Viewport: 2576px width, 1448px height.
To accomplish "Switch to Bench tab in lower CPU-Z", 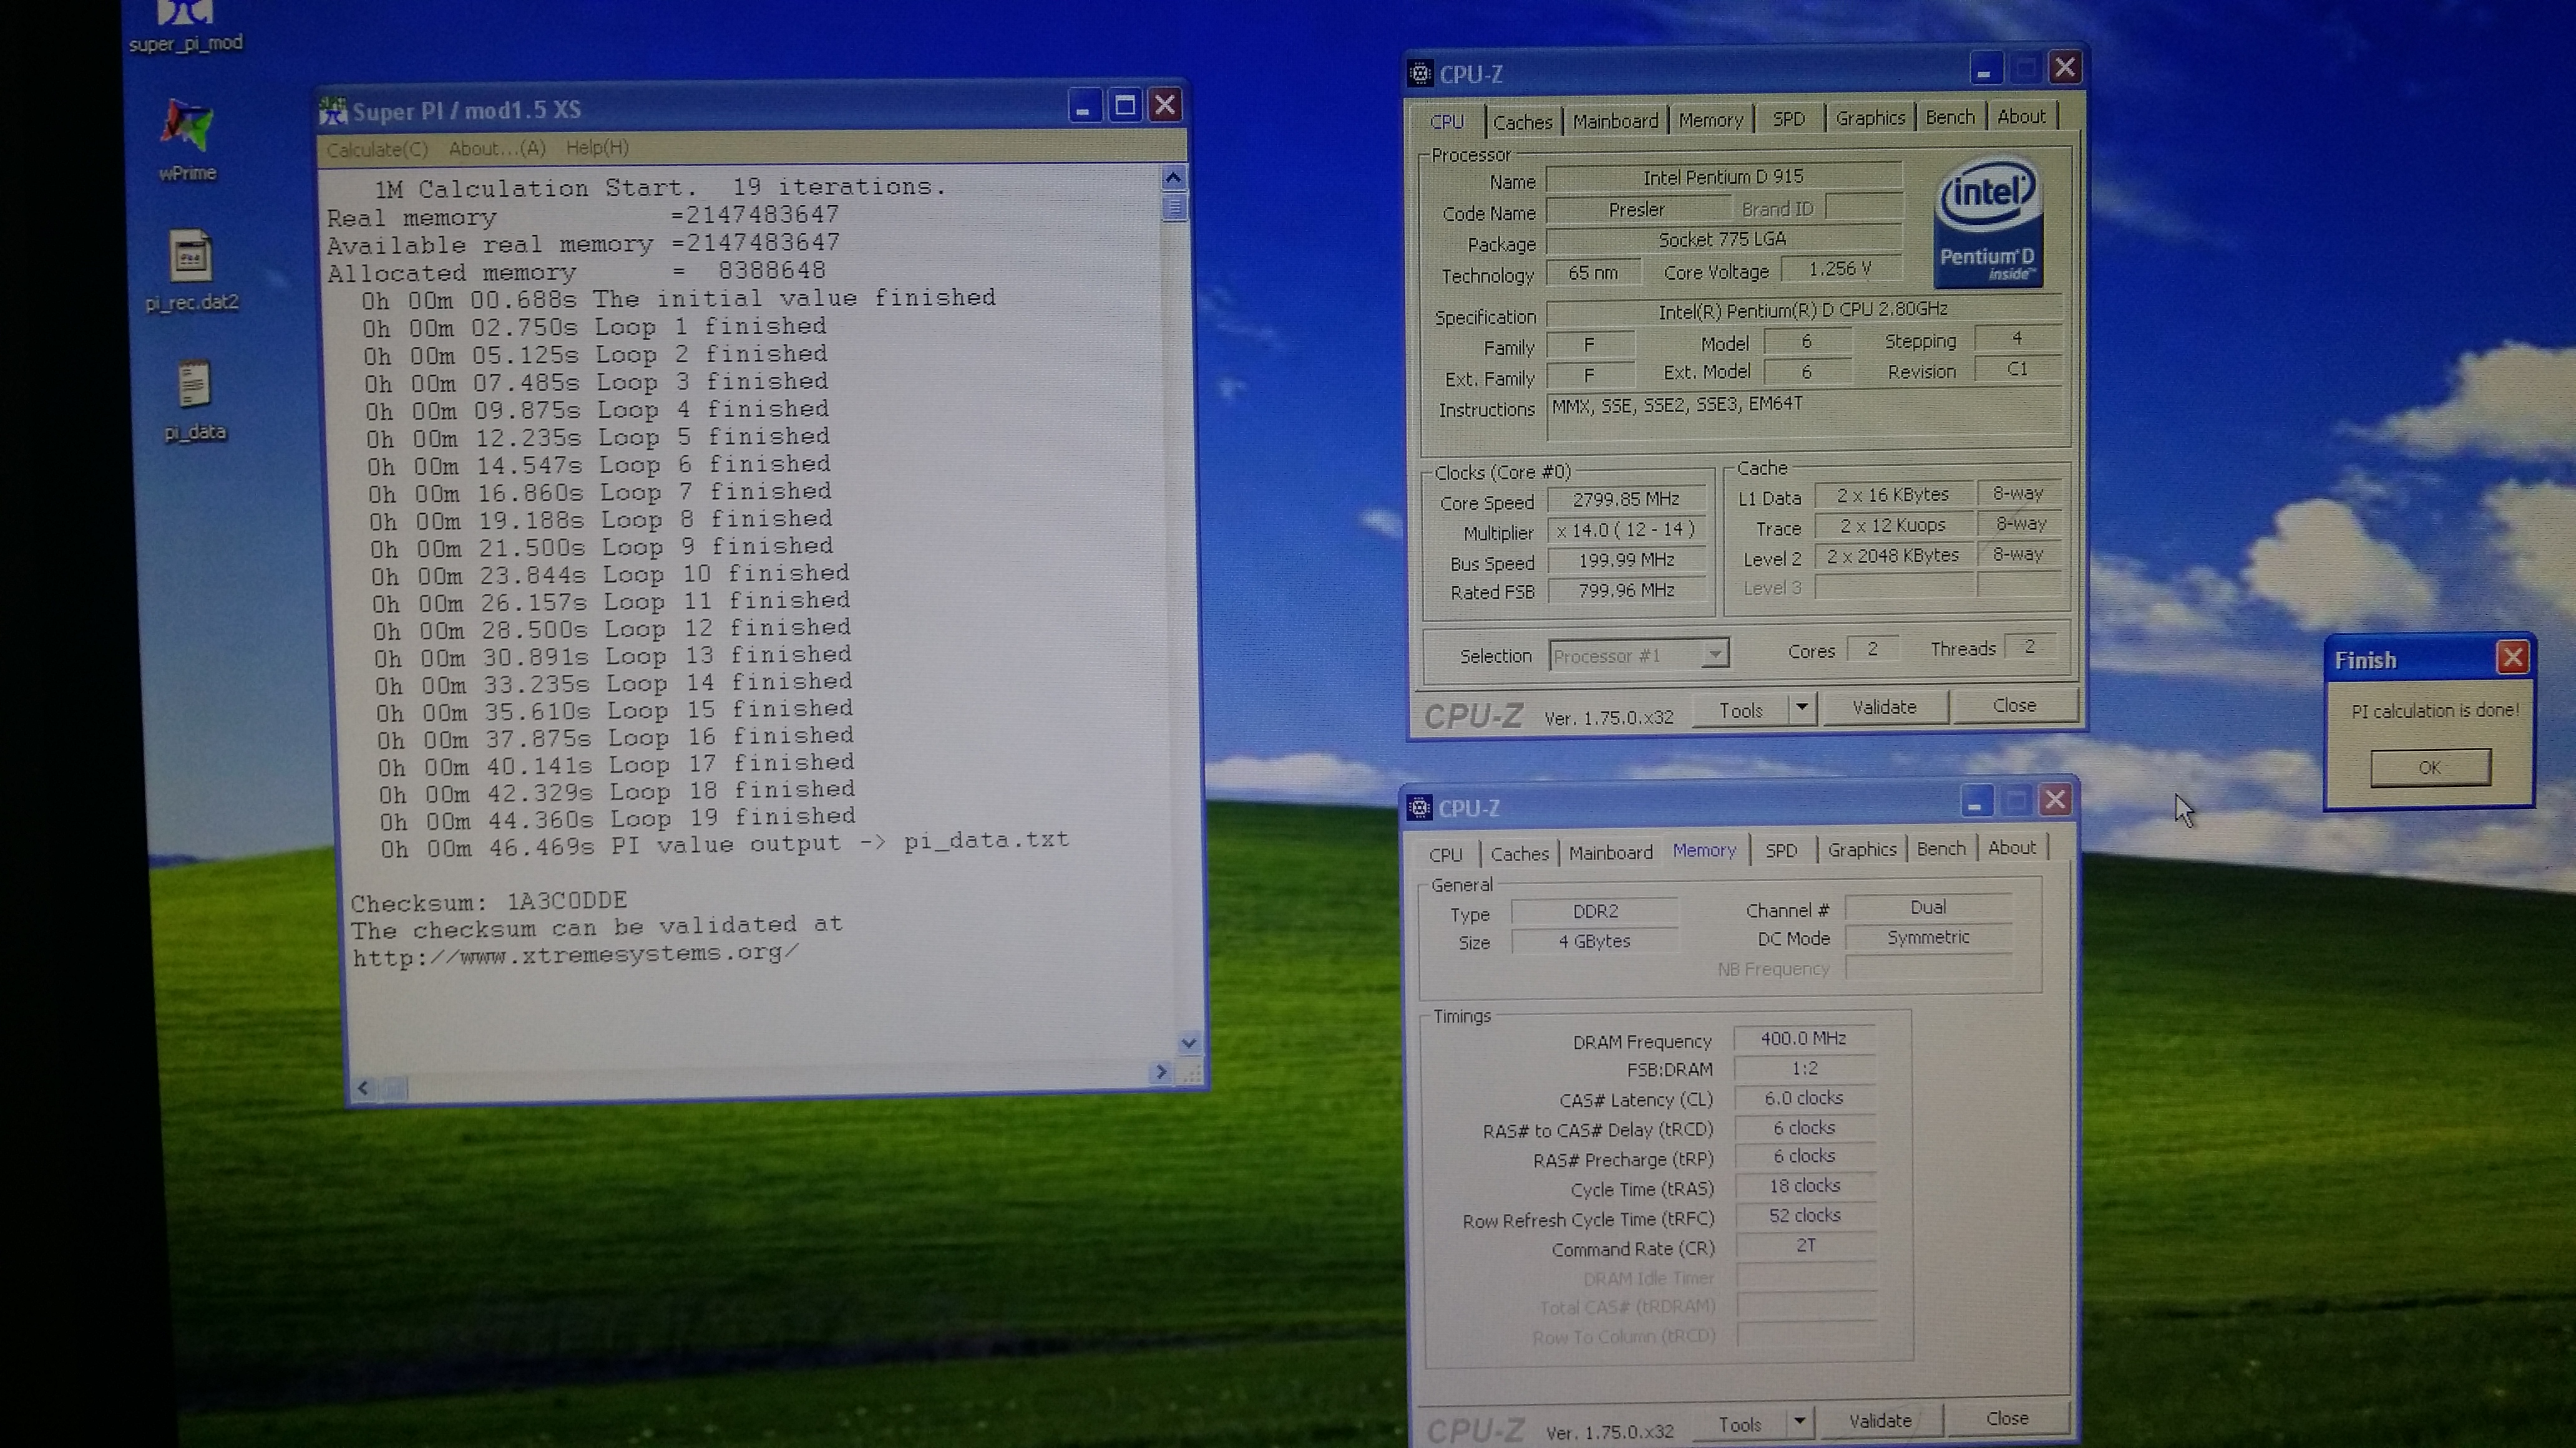I will click(1941, 849).
